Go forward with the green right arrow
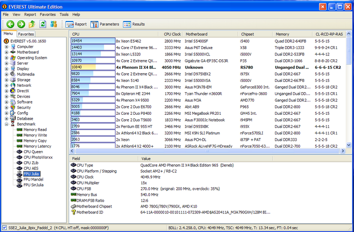The width and height of the screenshot is (354, 232). tap(21, 24)
